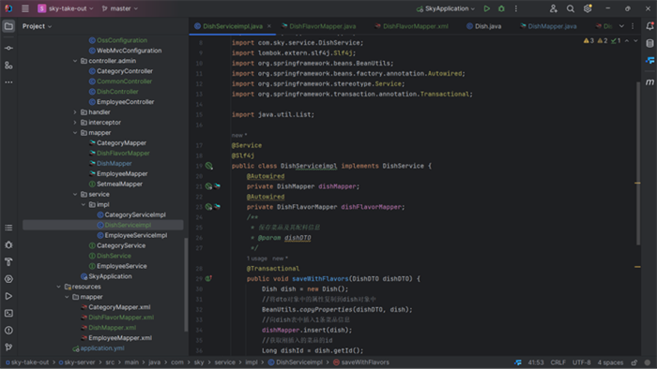Open sky-take-out project dropdown
The image size is (657, 369).
click(66, 8)
